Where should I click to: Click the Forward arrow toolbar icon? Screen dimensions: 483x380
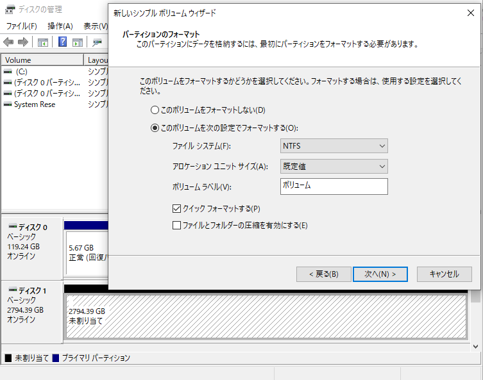[23, 42]
